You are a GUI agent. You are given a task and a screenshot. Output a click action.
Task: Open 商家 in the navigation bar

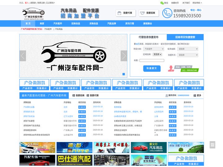pos(42,24)
